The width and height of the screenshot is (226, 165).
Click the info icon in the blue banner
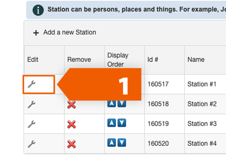pos(38,10)
